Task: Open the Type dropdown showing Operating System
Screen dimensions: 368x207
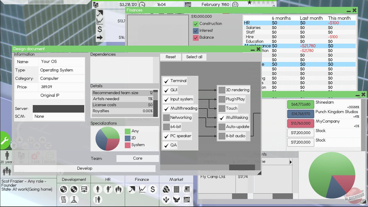Action: pos(62,70)
